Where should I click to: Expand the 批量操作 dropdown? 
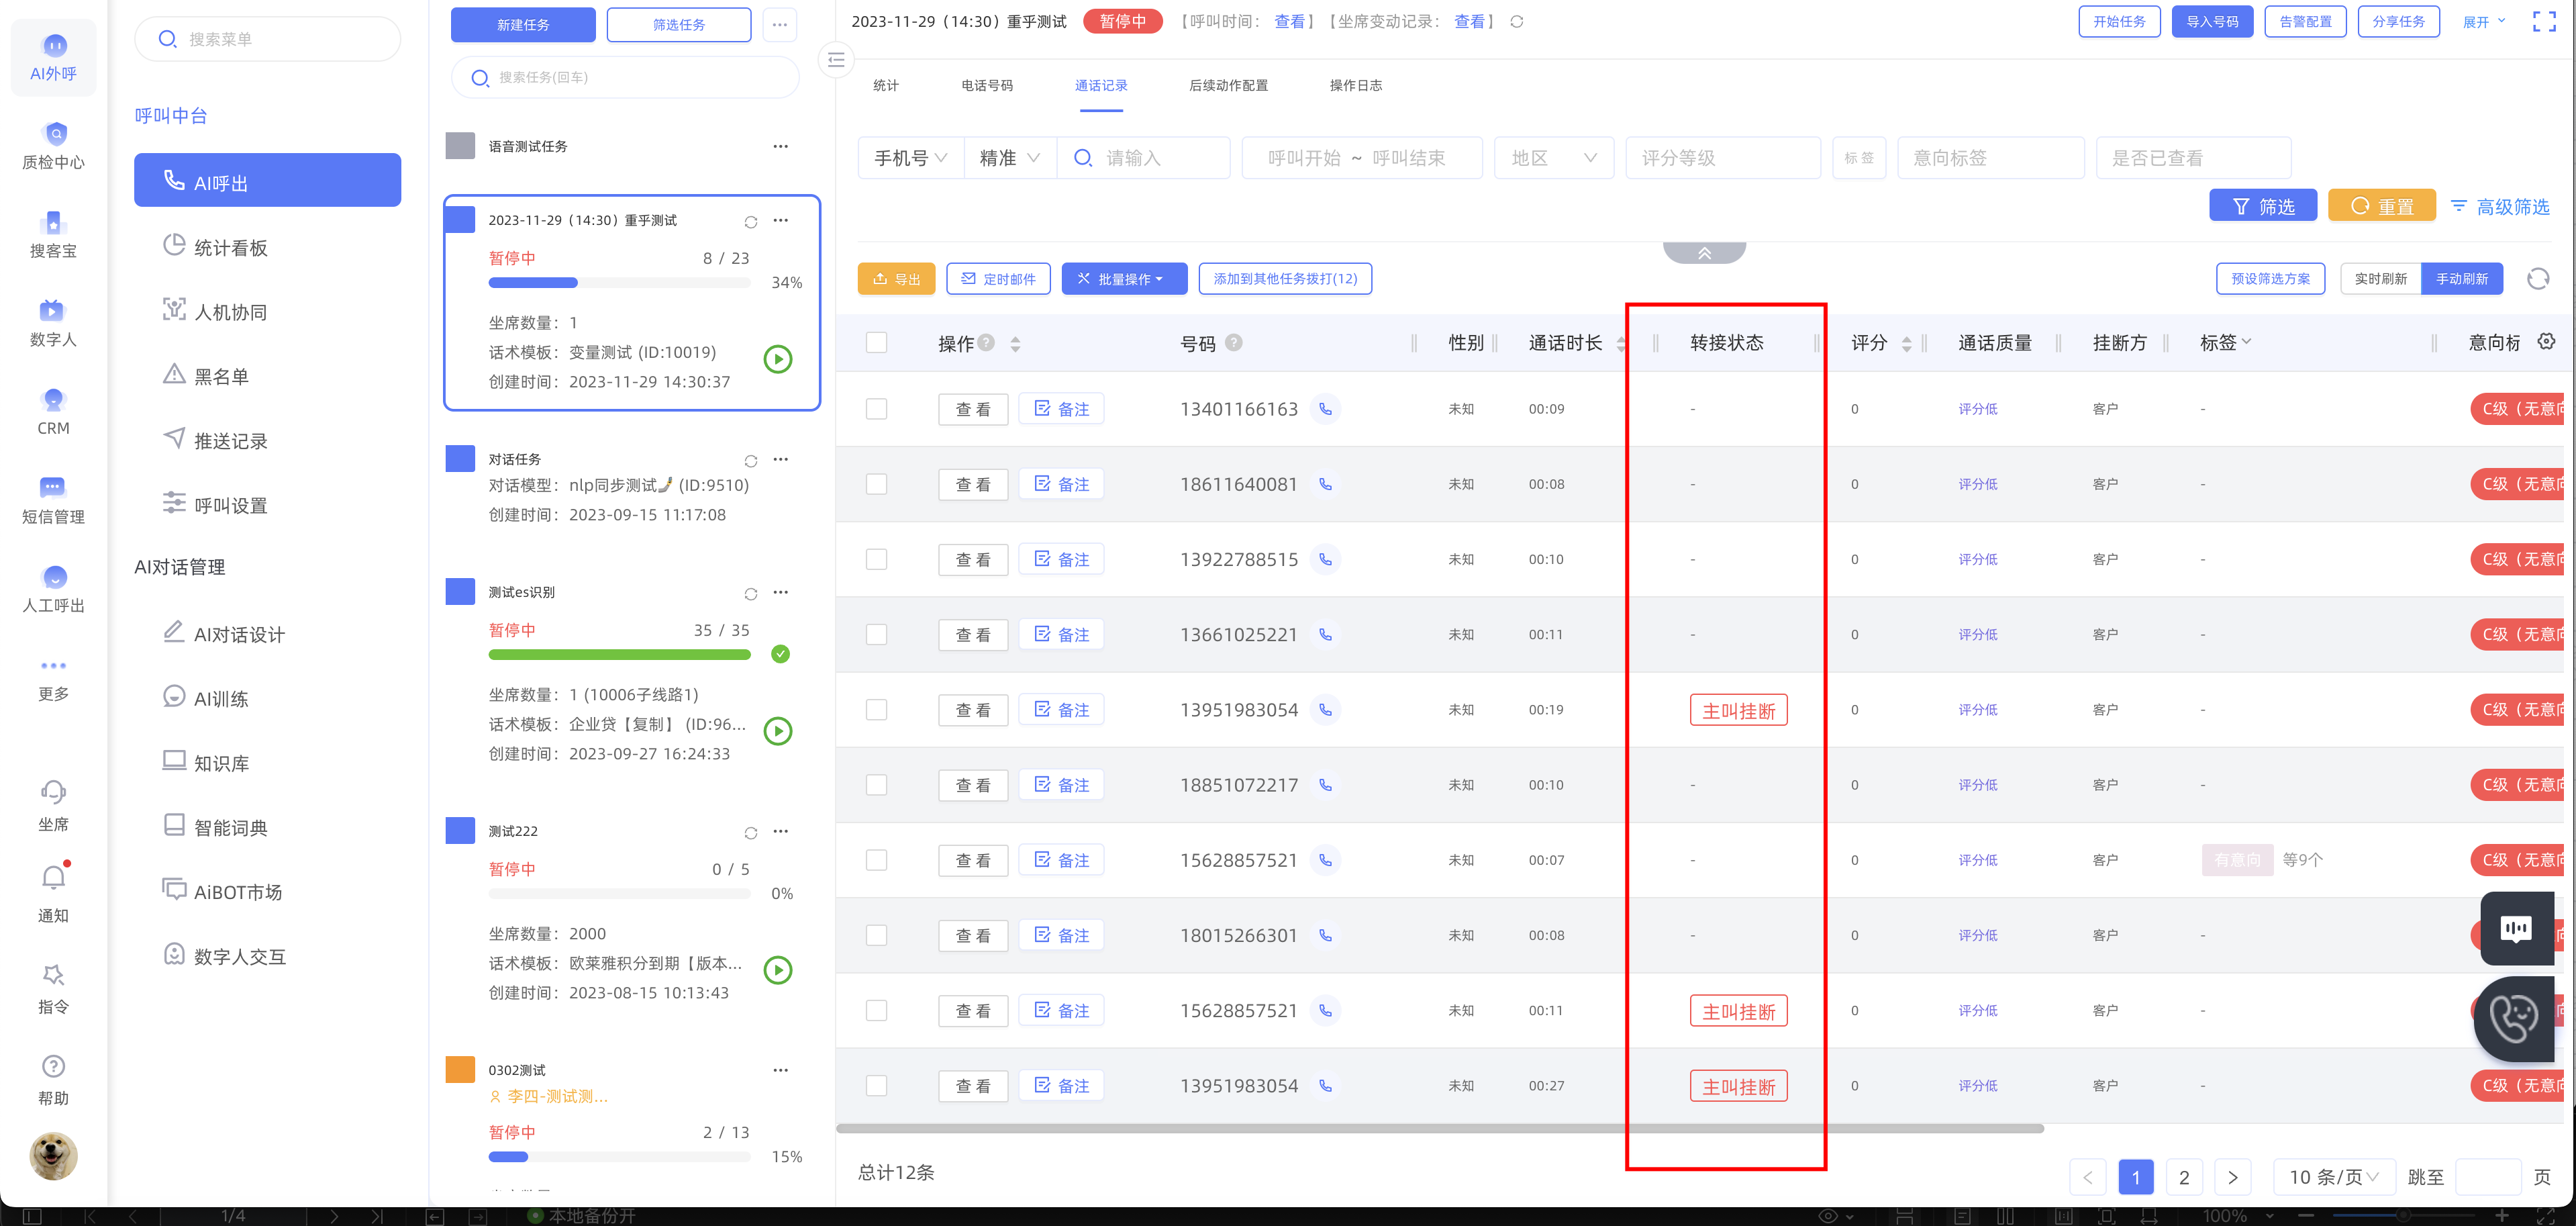1124,279
